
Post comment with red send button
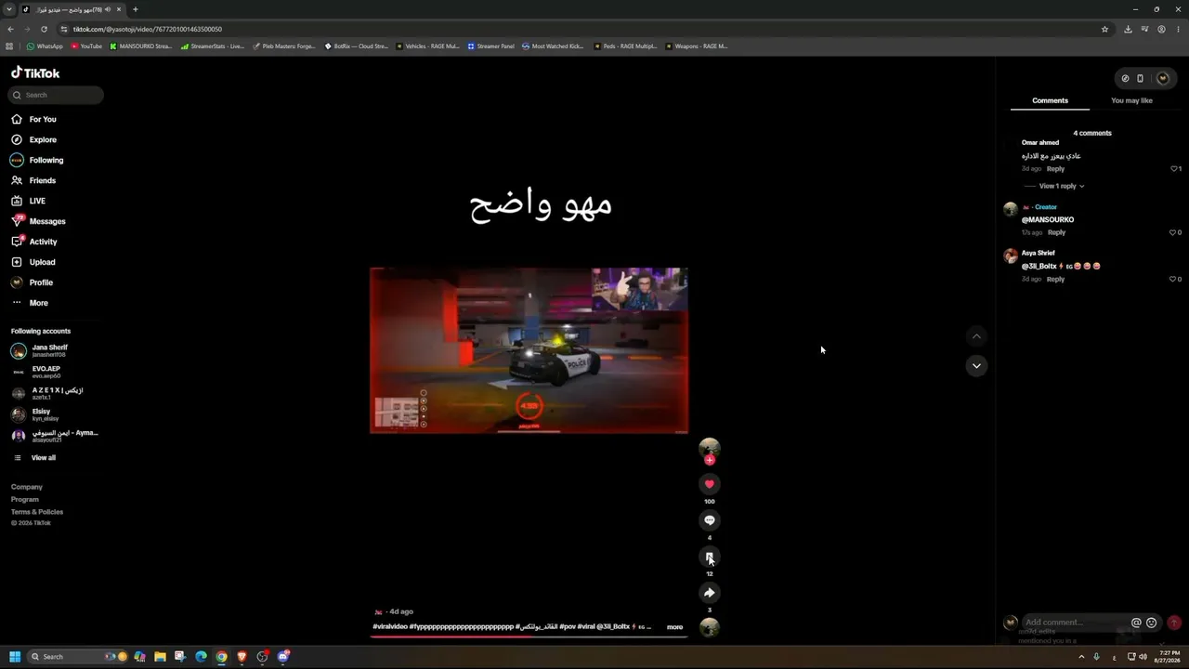1174,623
